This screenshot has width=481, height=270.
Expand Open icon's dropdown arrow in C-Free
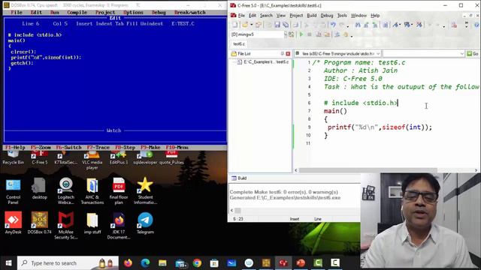point(251,25)
